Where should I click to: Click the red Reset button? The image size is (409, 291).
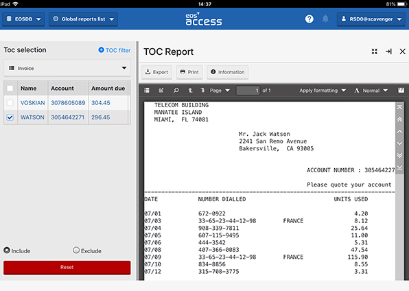tap(67, 267)
